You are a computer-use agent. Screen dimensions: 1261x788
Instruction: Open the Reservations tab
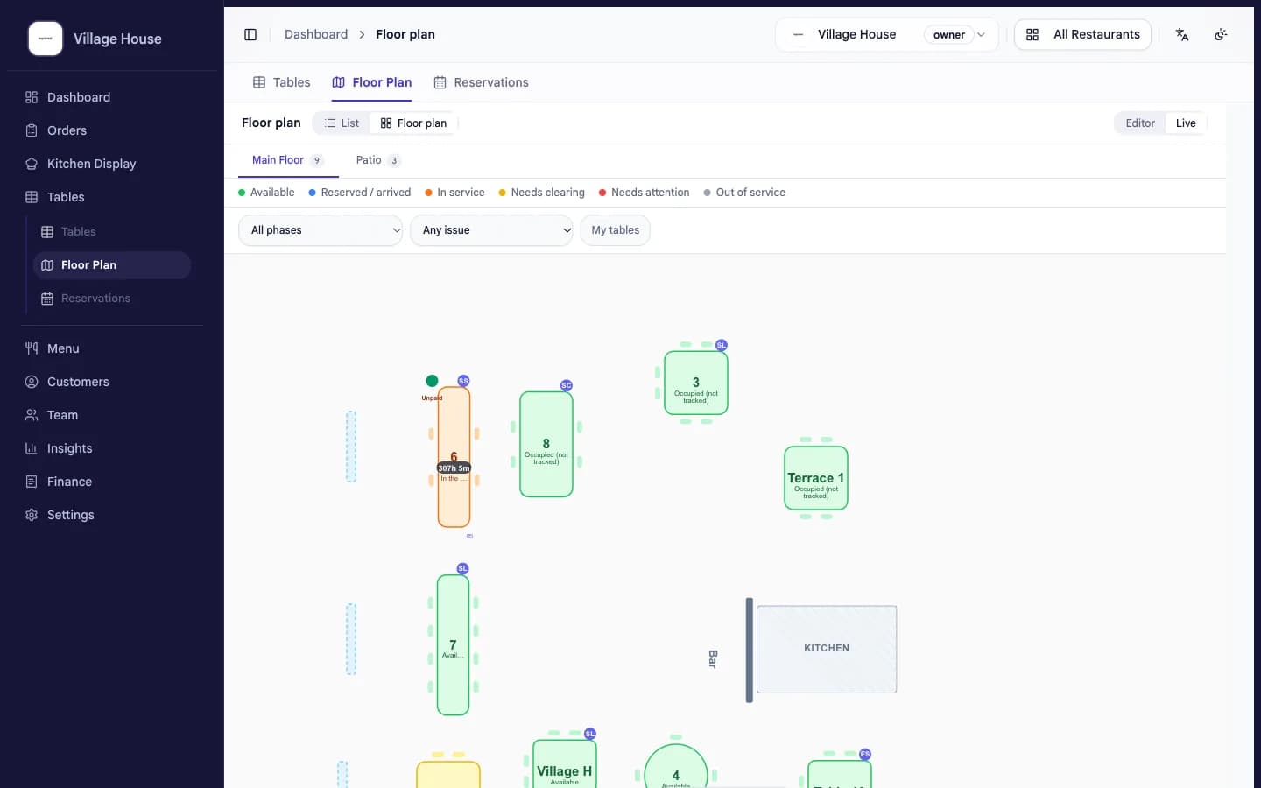(482, 82)
